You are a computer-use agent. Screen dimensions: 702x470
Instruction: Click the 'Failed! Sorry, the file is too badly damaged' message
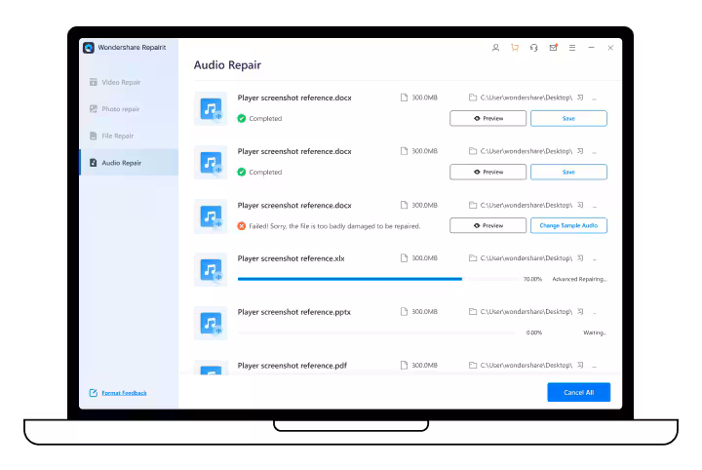[334, 226]
